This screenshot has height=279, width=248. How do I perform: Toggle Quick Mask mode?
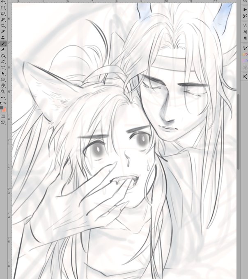(3, 117)
